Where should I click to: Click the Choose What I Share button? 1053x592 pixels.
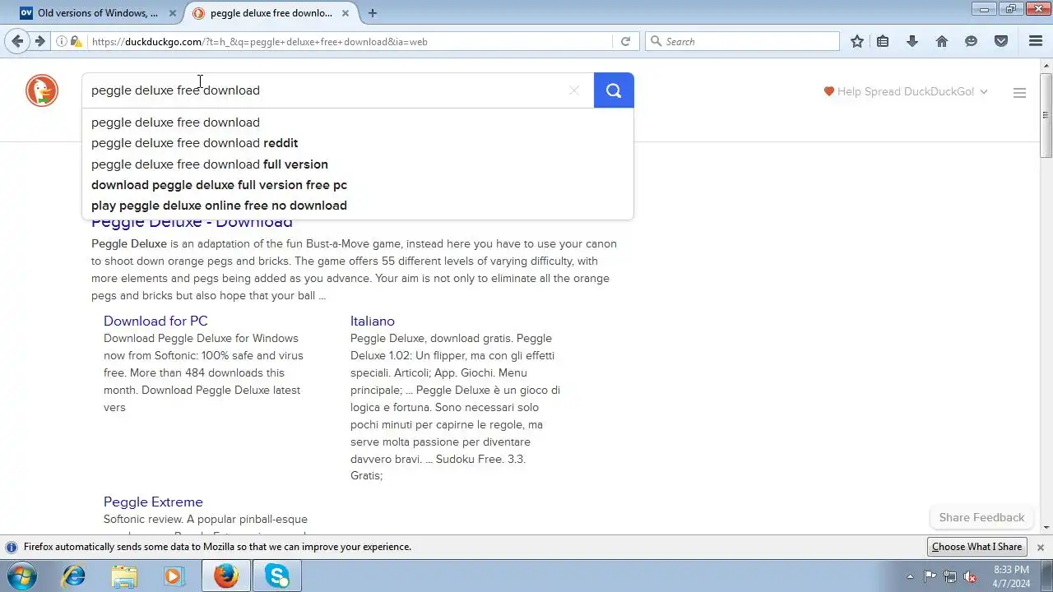coord(976,547)
